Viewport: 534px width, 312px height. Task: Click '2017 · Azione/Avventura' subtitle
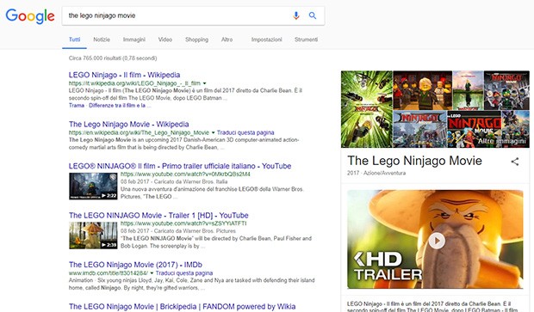click(376, 173)
